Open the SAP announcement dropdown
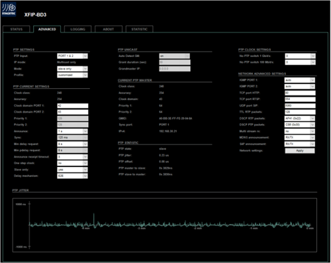The height and width of the screenshot is (263, 331). (x=300, y=144)
